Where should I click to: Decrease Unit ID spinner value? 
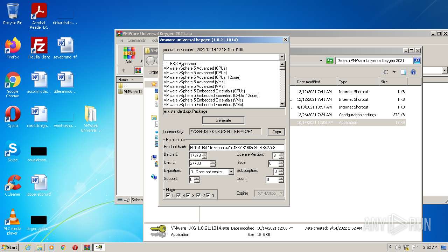coord(213,165)
